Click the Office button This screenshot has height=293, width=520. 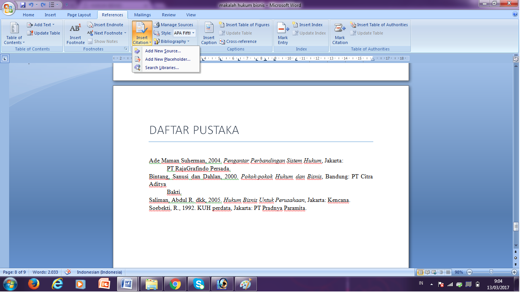click(8, 8)
